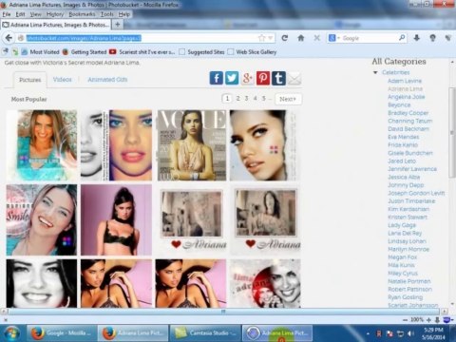Screen dimensions: 456x342
Task: Open Adam Levine category link
Action: tap(405, 81)
